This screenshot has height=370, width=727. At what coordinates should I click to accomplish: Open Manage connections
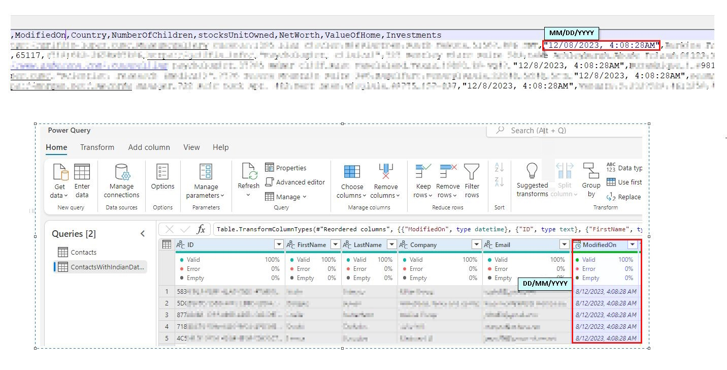(121, 173)
